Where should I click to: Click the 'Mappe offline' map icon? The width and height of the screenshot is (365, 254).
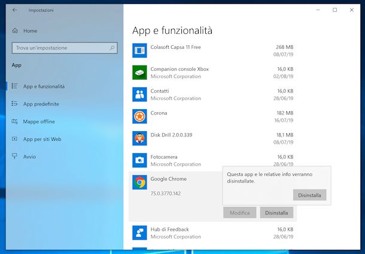[x=14, y=121]
